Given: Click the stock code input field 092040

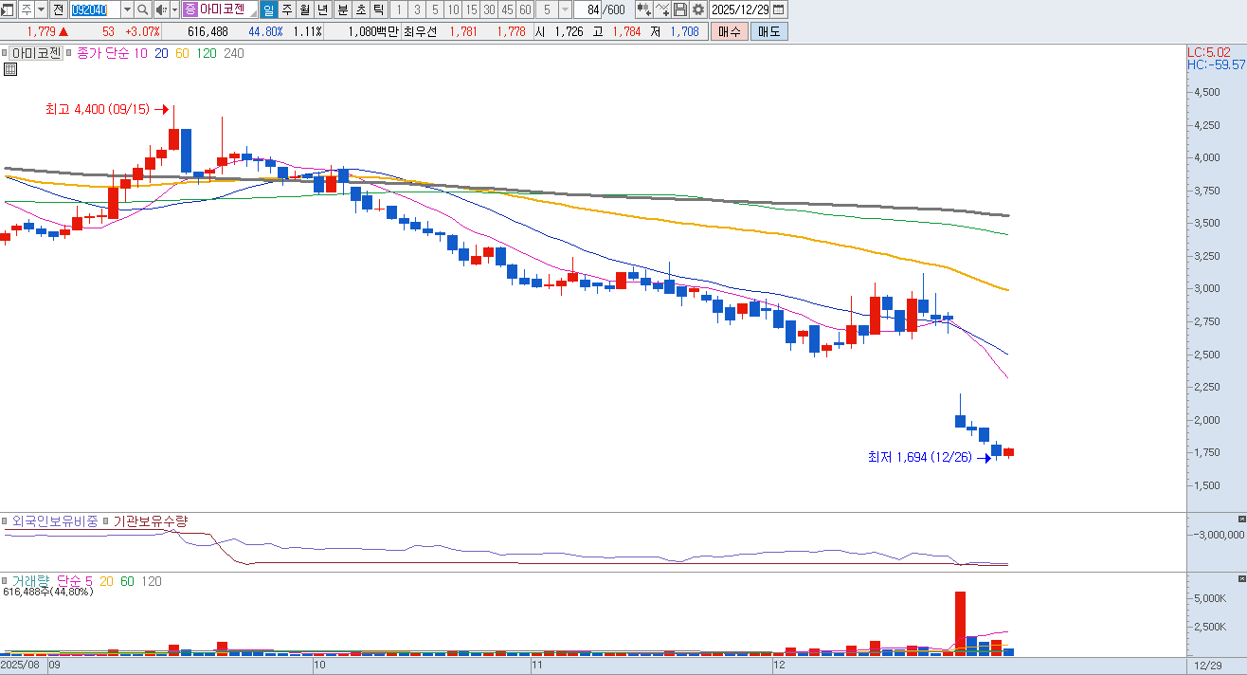Looking at the screenshot, I should pyautogui.click(x=95, y=9).
